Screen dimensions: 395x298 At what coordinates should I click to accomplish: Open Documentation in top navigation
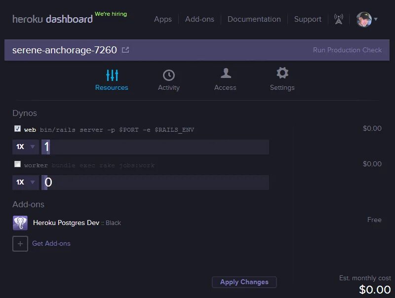[x=254, y=19]
